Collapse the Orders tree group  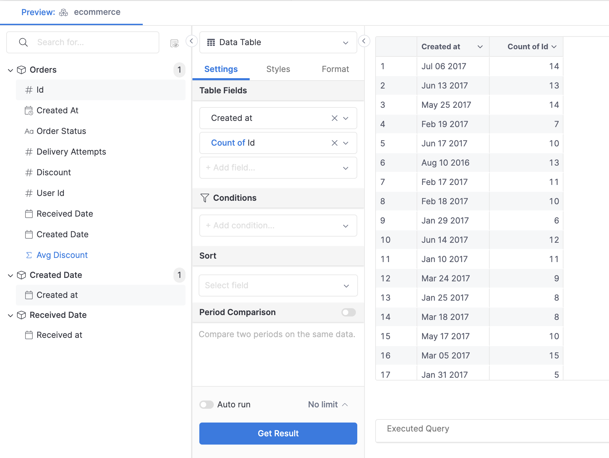(10, 70)
